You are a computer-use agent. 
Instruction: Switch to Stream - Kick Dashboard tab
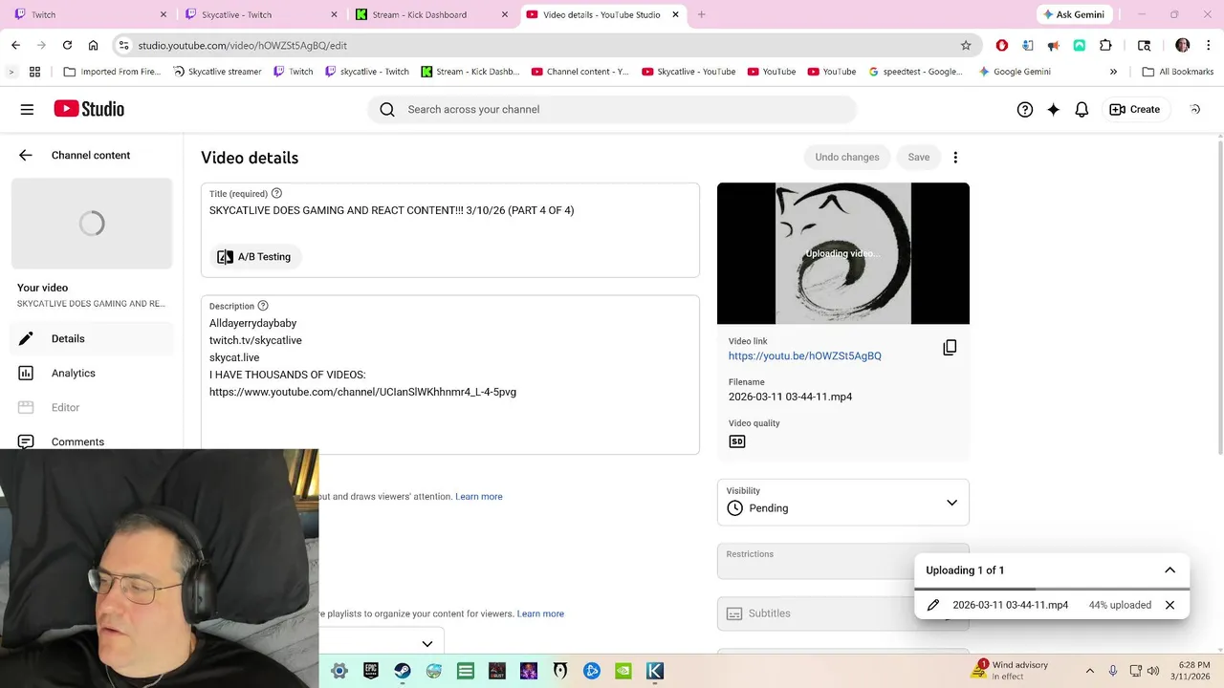coord(430,14)
